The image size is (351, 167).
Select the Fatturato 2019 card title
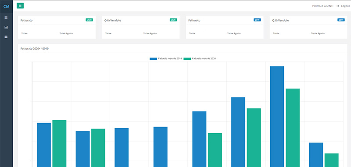tap(194, 20)
